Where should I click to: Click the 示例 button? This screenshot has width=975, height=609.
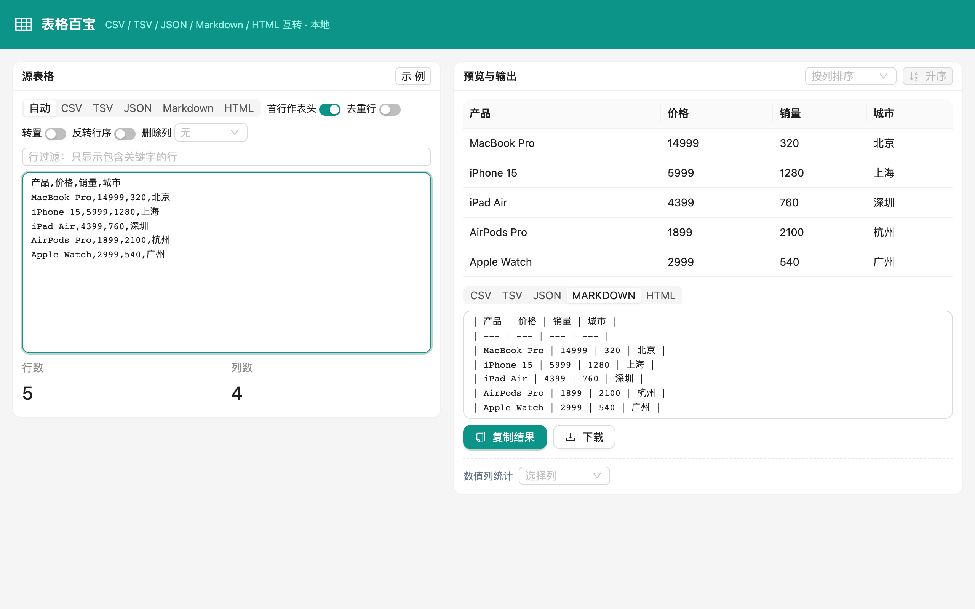pos(413,76)
